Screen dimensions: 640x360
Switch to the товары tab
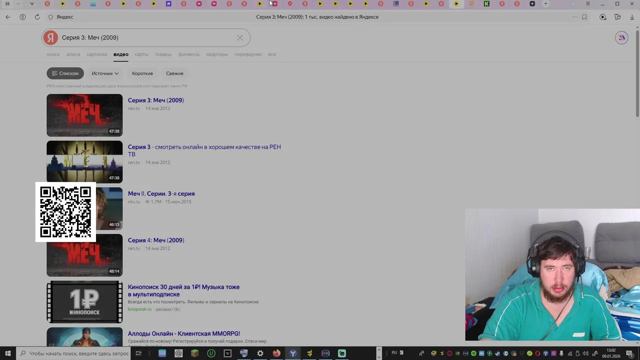pos(163,54)
